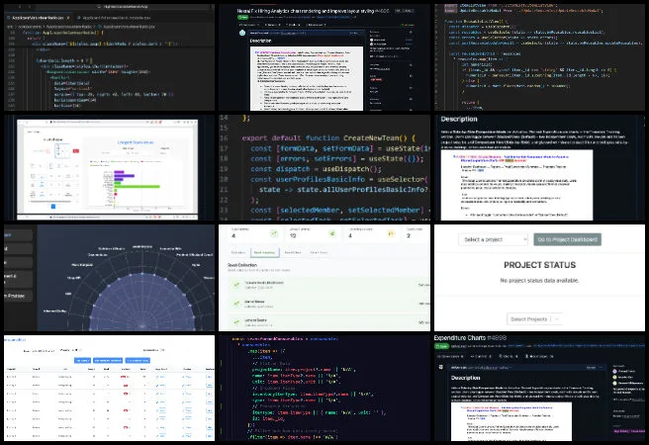649x445 pixels.
Task: Click the red status badge in the first table row
Action: click(x=124, y=377)
